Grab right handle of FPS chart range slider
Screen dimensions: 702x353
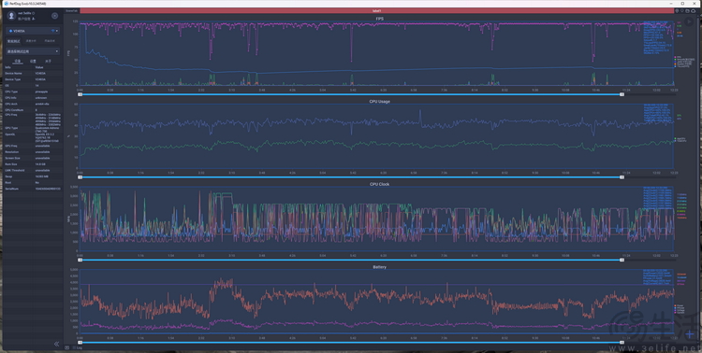[x=622, y=94]
